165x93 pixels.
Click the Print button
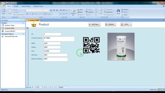pos(126,24)
